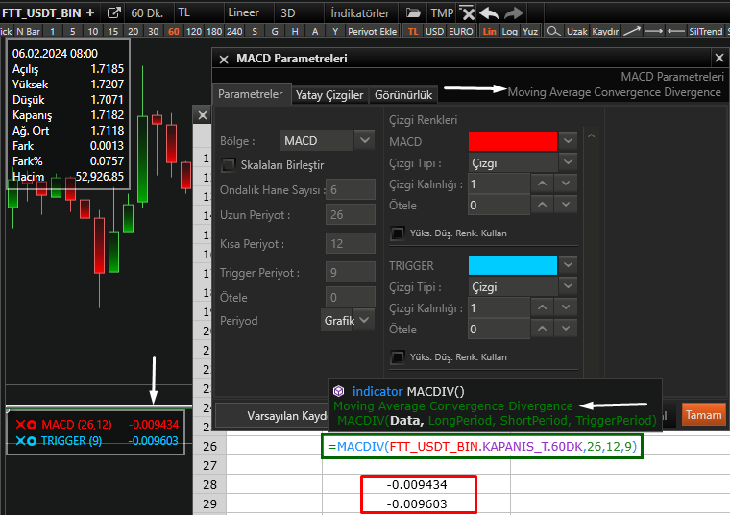
Task: Click the open-in-new-window icon in toolbar
Action: (x=114, y=12)
